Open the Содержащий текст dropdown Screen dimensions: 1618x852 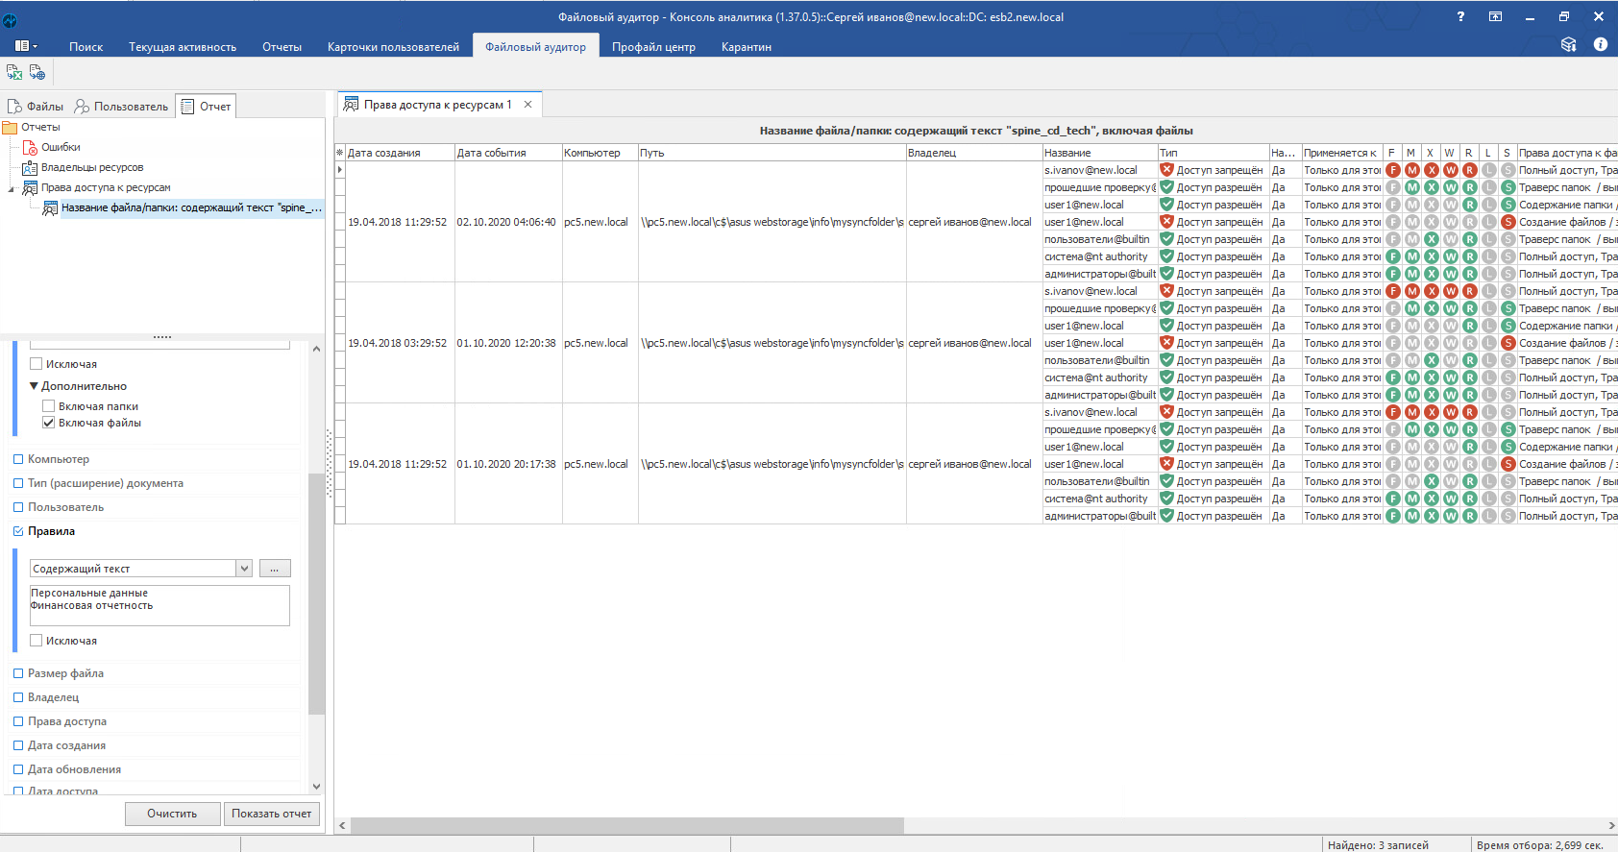(x=244, y=569)
